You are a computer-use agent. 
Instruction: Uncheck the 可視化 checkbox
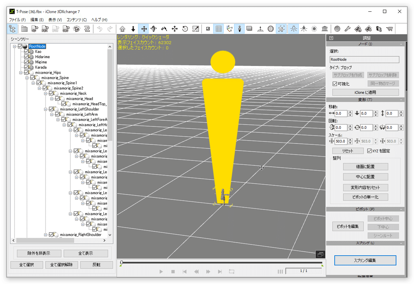coord(335,84)
